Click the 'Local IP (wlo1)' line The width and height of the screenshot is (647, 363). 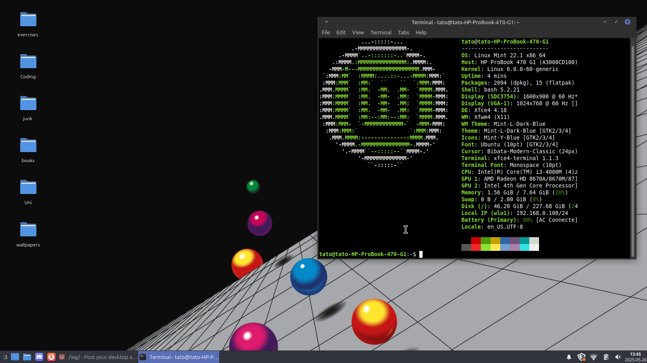[x=515, y=213]
